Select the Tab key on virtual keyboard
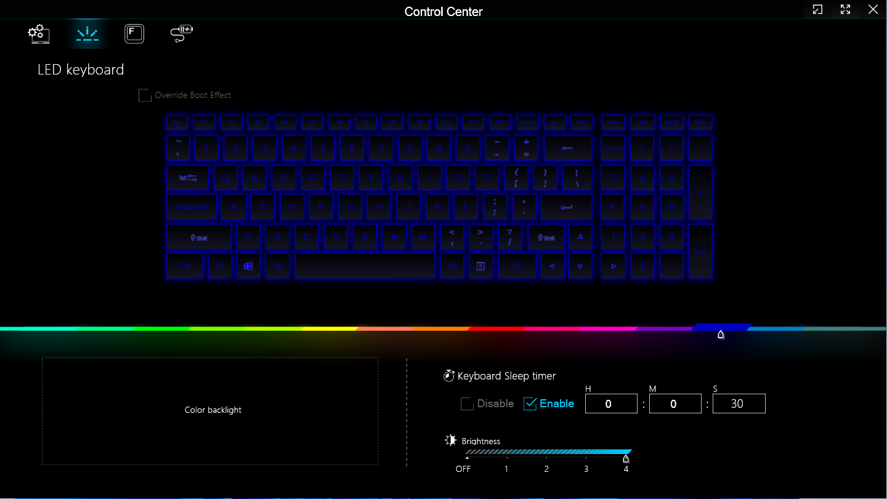Image resolution: width=887 pixels, height=499 pixels. [x=187, y=177]
